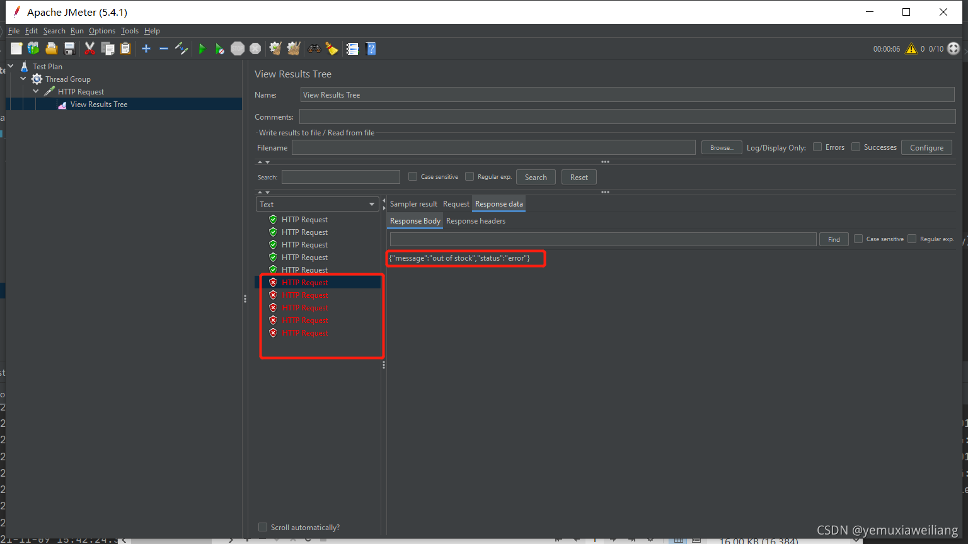
Task: Click the grey Shutdown X icon
Action: [x=255, y=48]
